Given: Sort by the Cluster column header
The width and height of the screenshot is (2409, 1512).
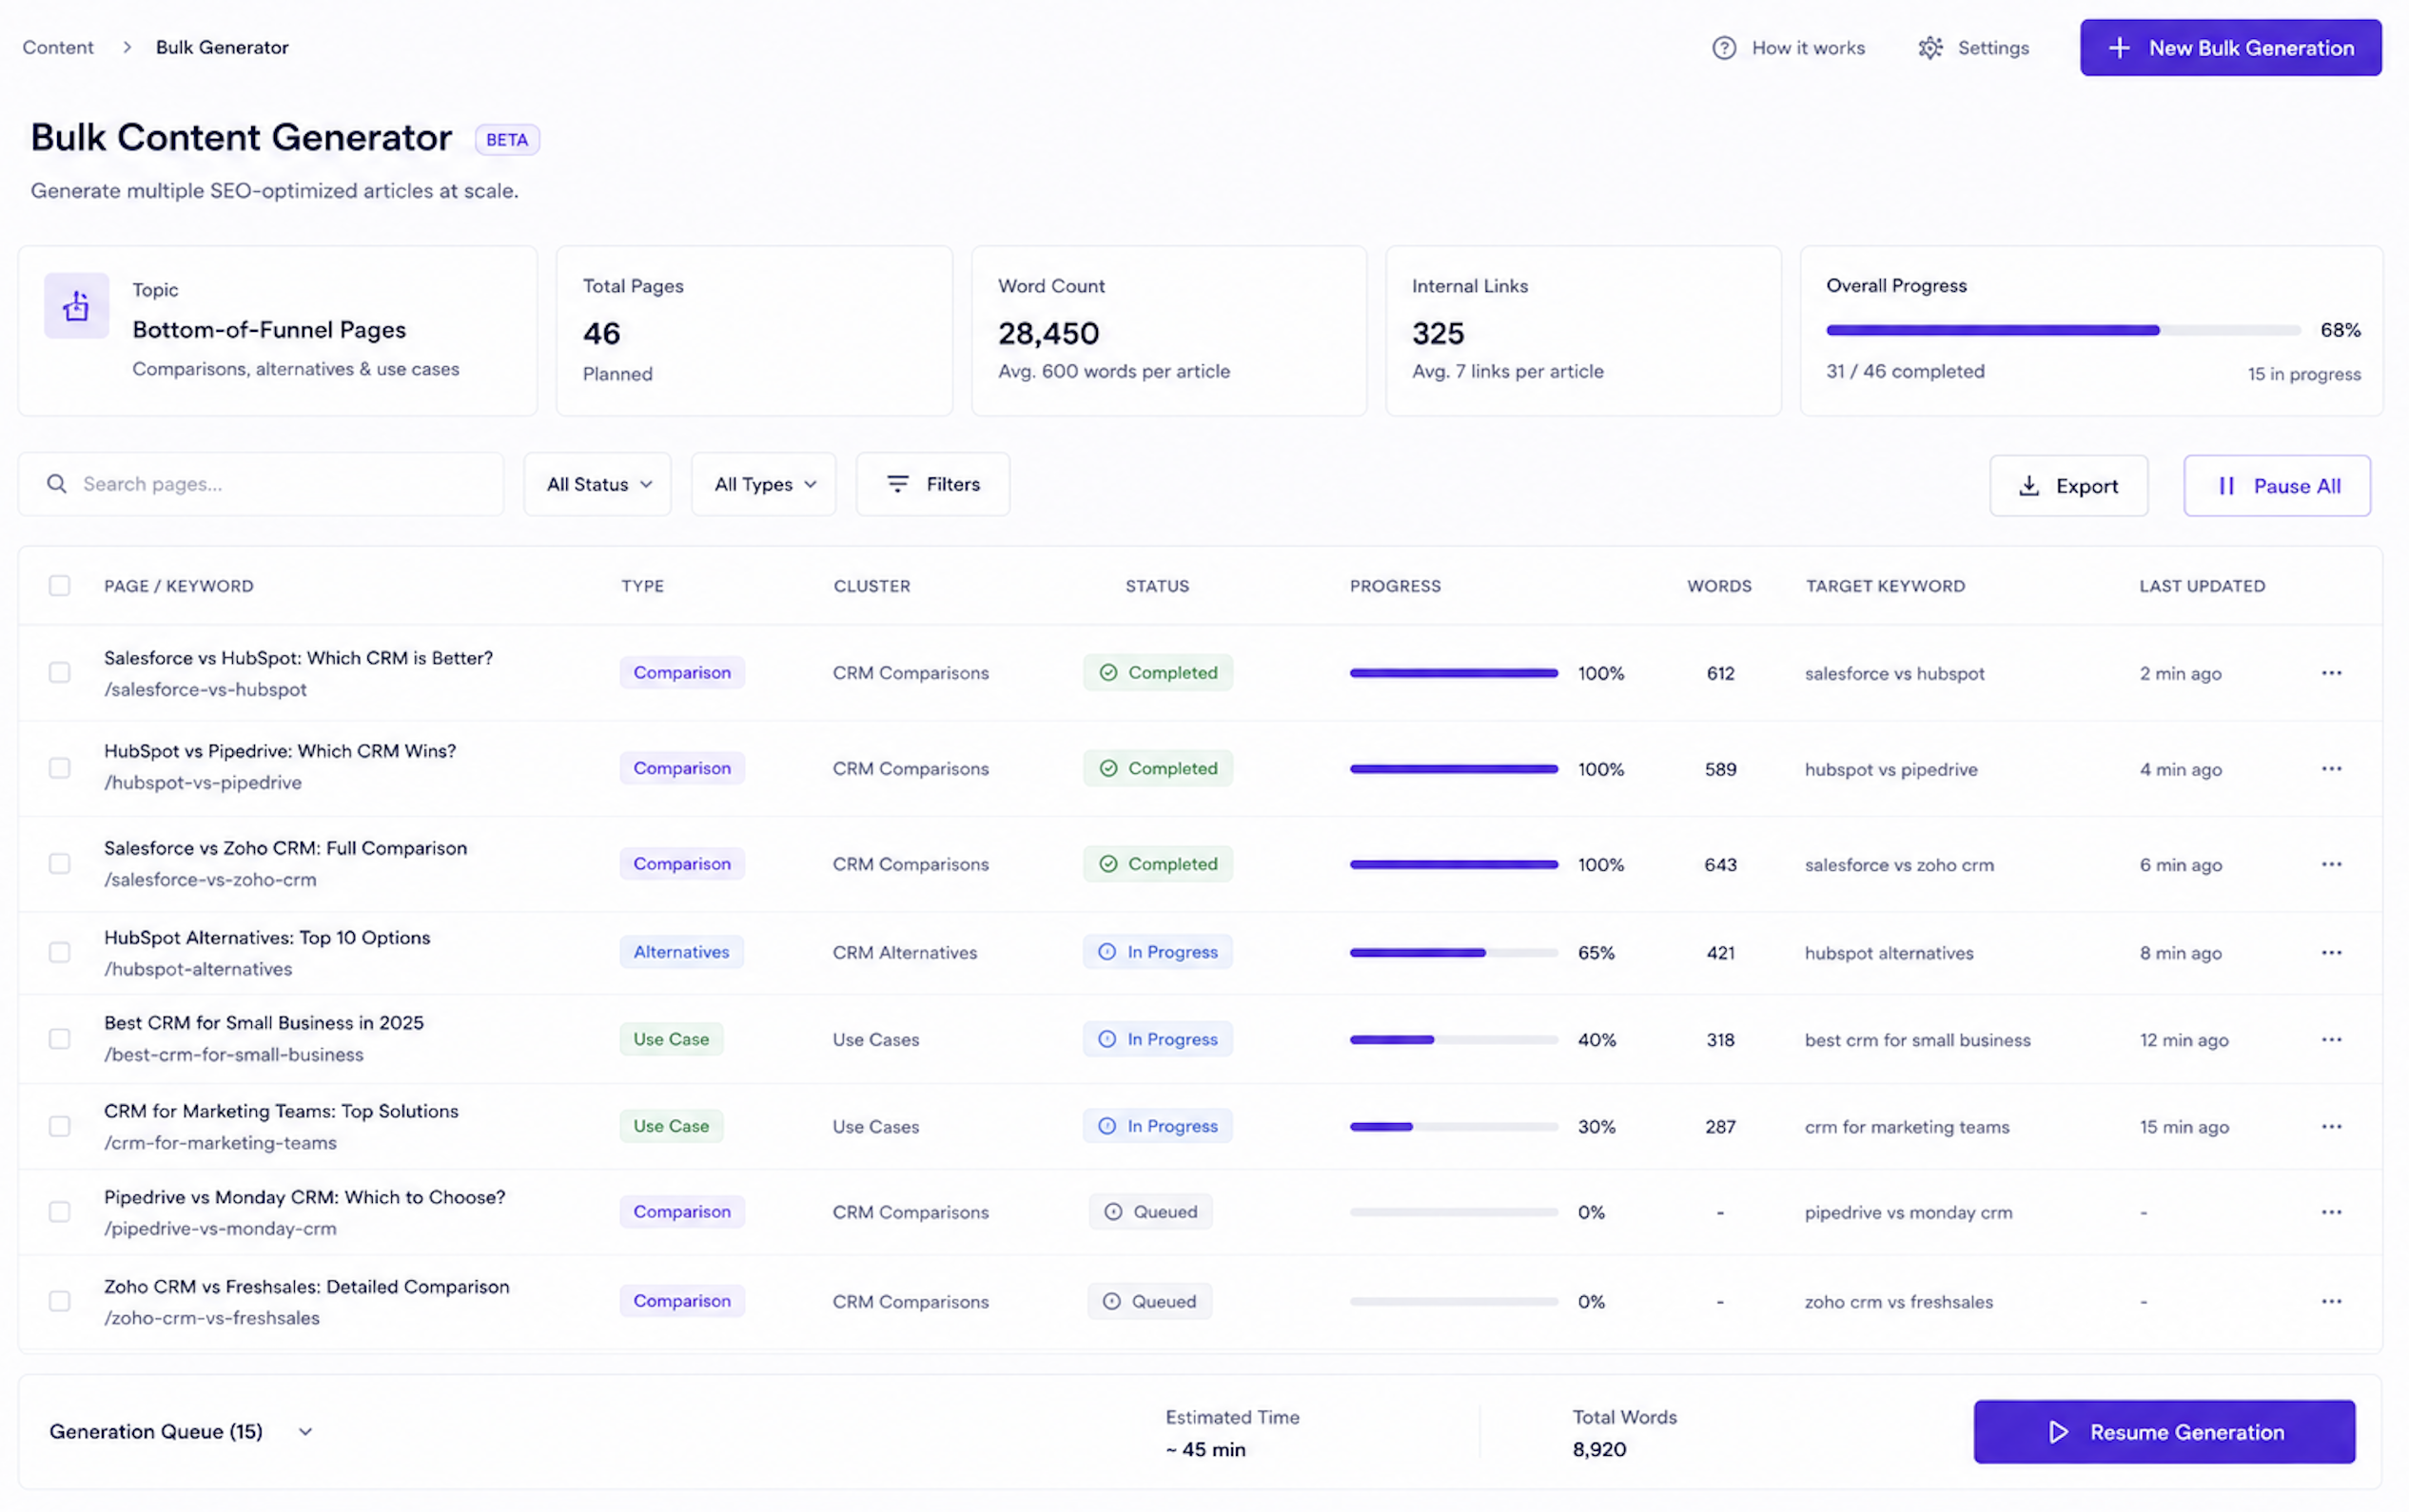Looking at the screenshot, I should coord(872,586).
